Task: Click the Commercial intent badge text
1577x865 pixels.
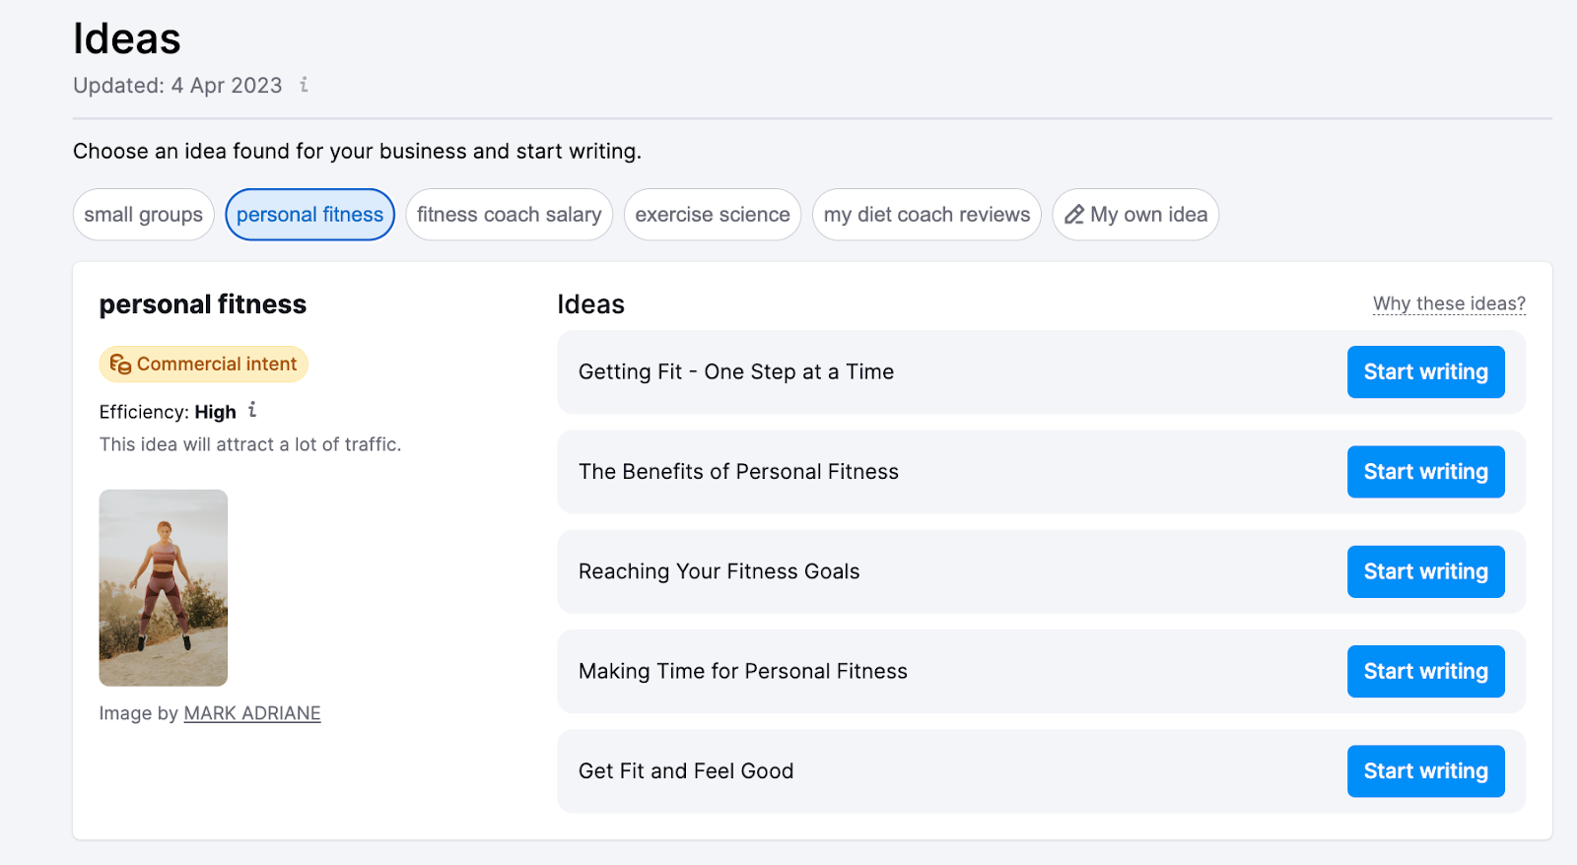Action: pos(217,365)
